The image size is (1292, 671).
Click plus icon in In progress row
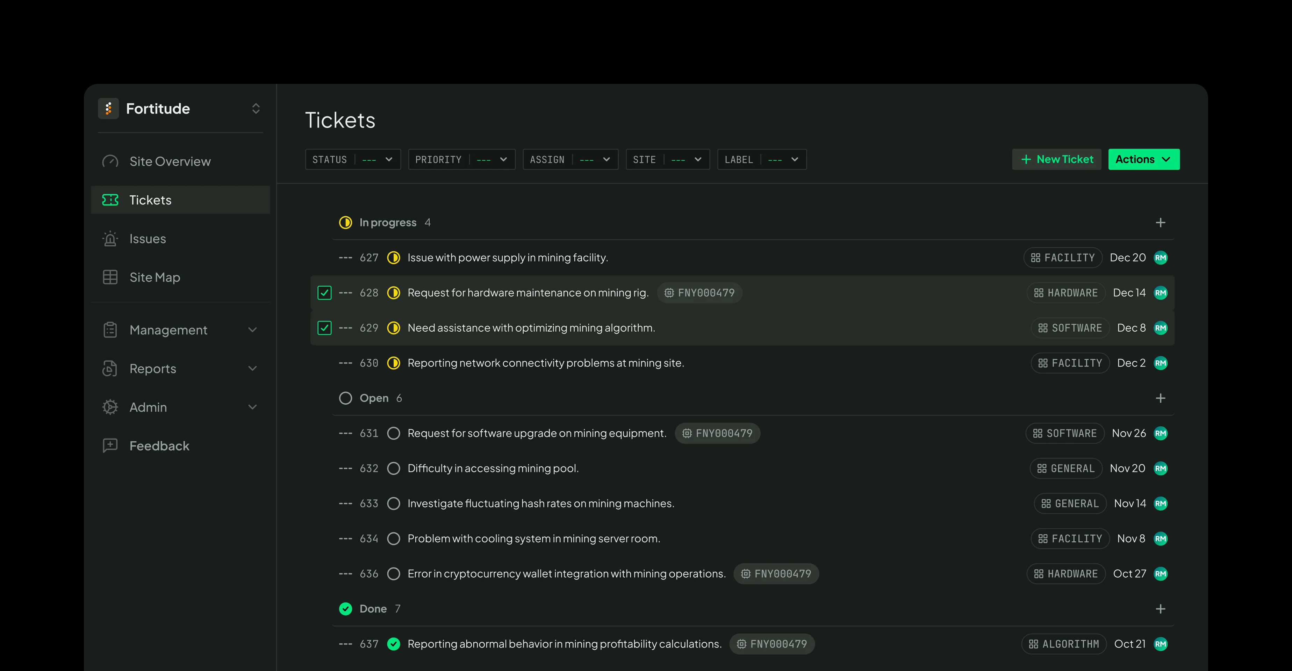click(1160, 223)
